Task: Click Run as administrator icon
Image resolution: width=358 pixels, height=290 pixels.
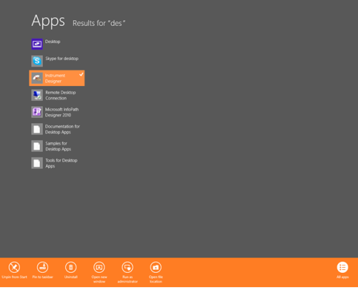Action: tap(128, 267)
